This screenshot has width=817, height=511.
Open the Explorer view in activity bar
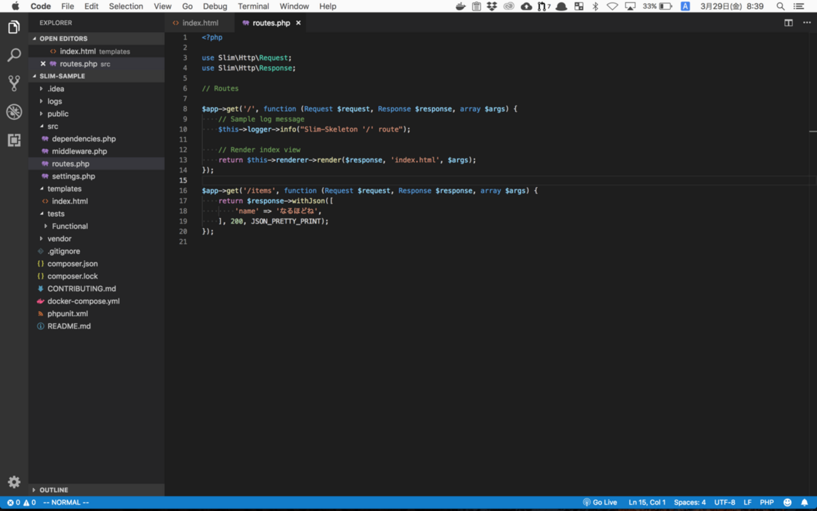point(14,28)
